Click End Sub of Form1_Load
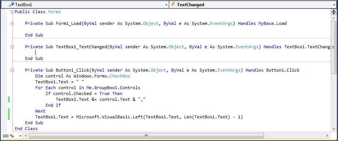The width and height of the screenshot is (338, 141). tap(34, 35)
